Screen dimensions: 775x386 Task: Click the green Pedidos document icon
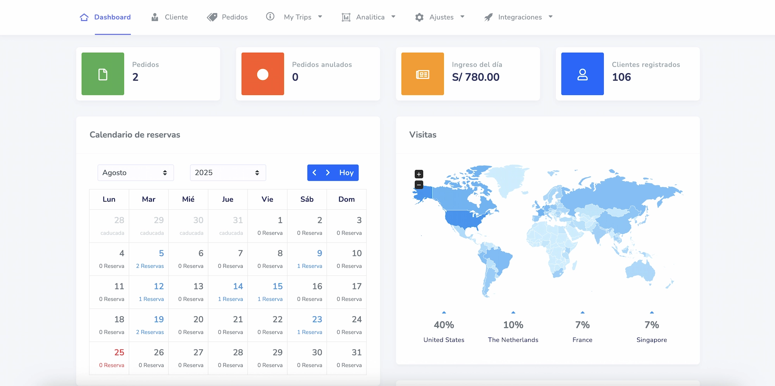point(103,74)
